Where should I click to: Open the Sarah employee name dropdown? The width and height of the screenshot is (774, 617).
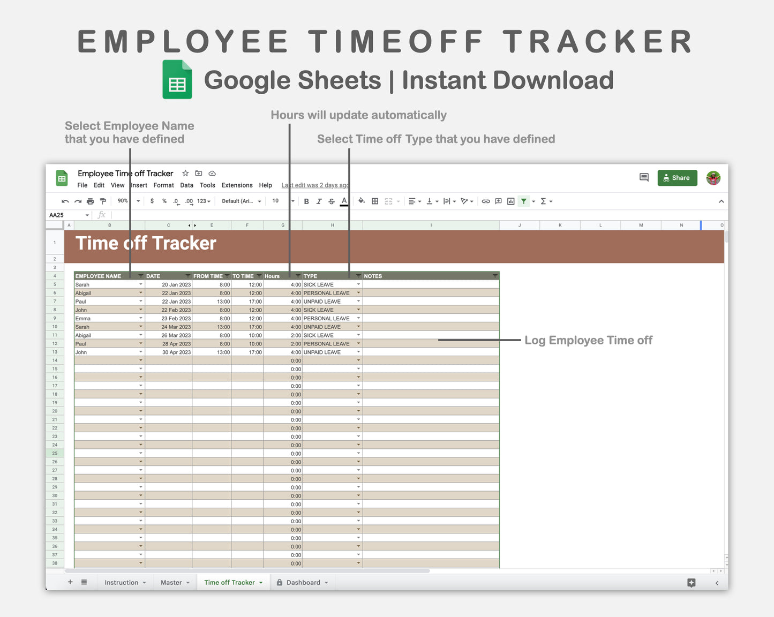[x=140, y=284]
